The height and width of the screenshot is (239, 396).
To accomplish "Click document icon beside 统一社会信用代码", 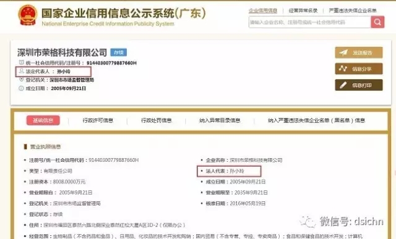I will (x=22, y=62).
